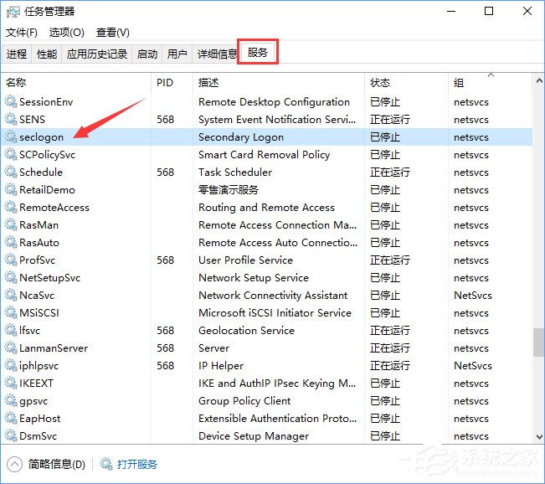Screen dimensions: 545x484
Task: Switch to the 性能 tab
Action: pos(47,54)
